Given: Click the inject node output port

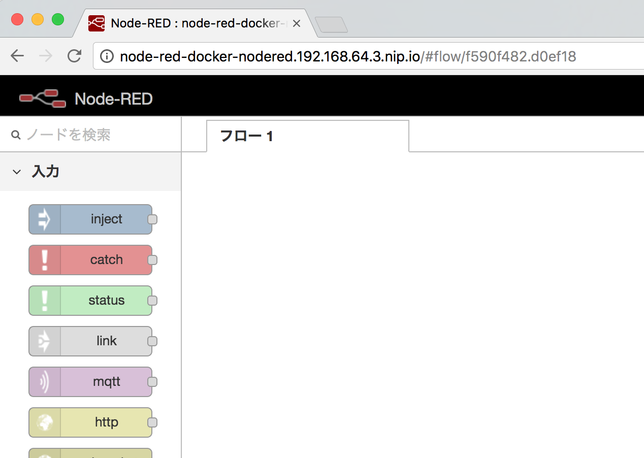Looking at the screenshot, I should 152,219.
